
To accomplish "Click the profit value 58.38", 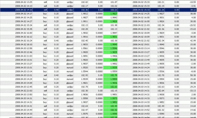I will [x=193, y=75].
